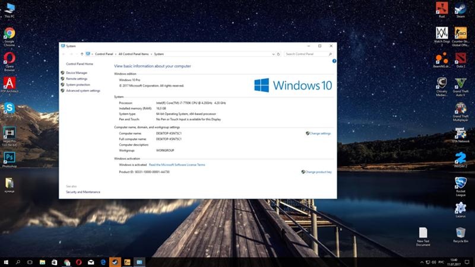Viewport: 475px width, 267px height.
Task: Launch Grand Theft Multiplayer shortcut
Action: 461,112
